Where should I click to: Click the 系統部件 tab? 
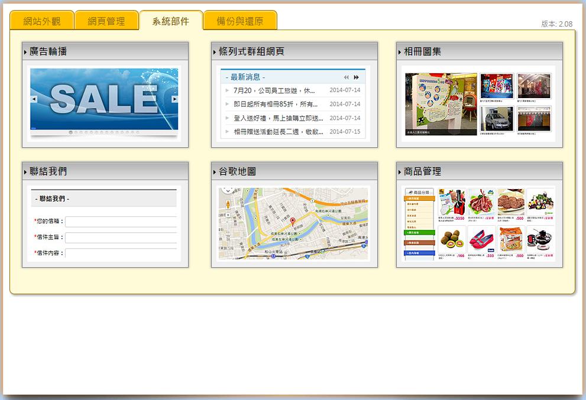[171, 21]
